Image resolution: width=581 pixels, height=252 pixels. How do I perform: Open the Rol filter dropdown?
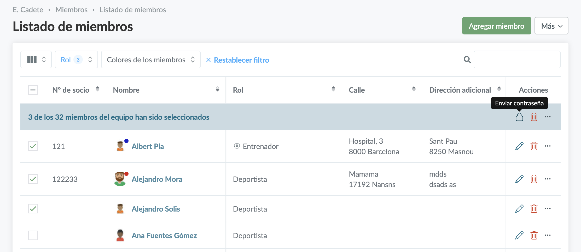(x=76, y=60)
